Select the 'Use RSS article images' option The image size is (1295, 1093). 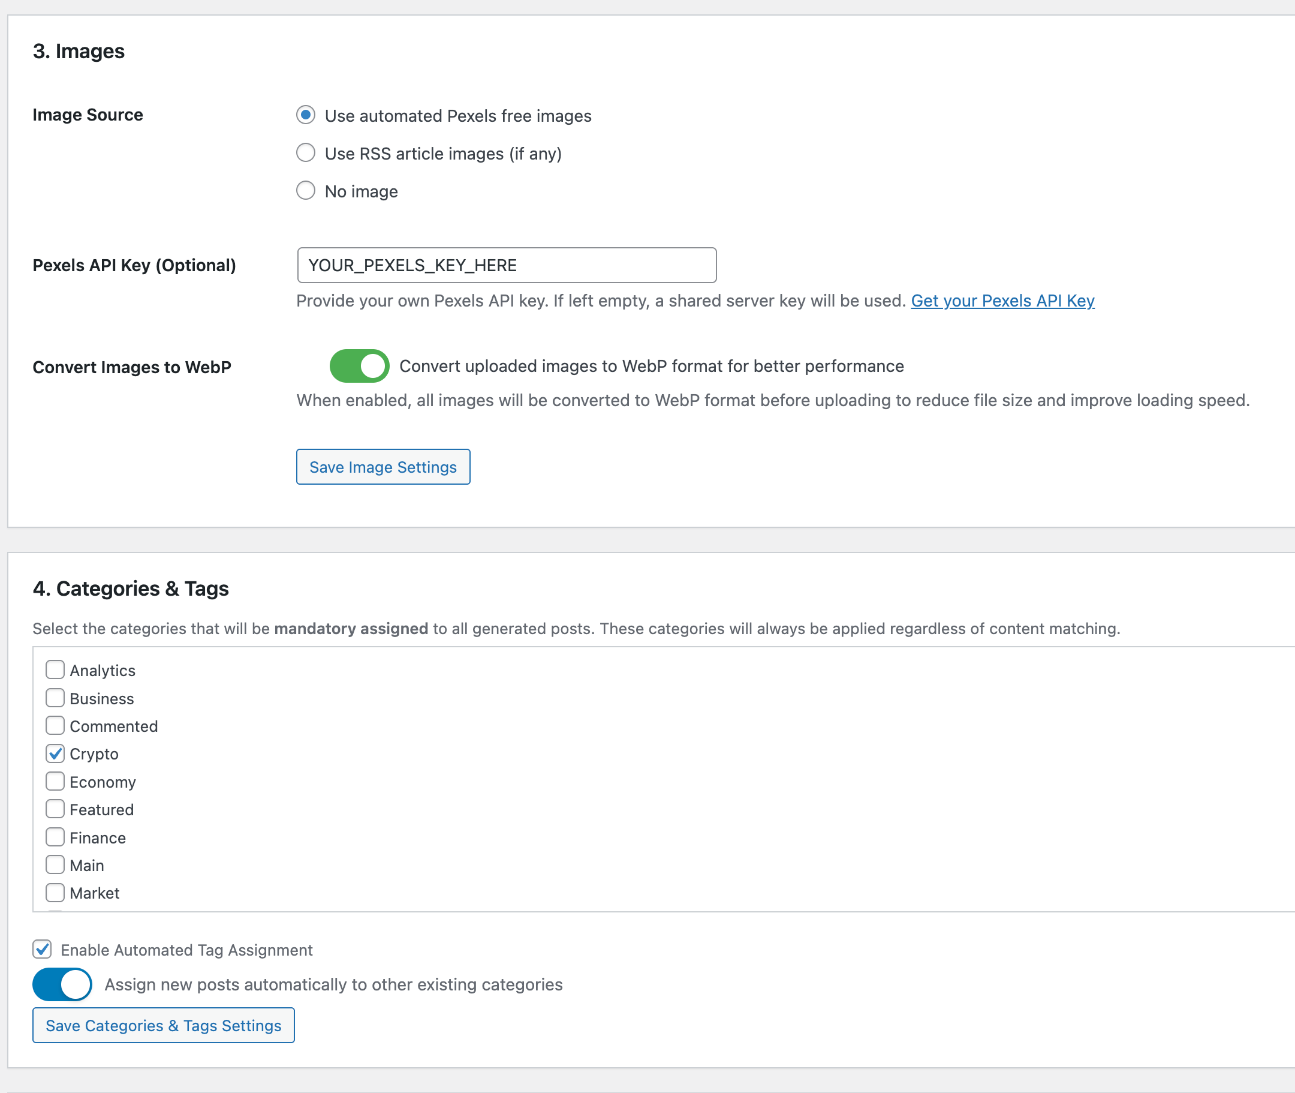(x=305, y=152)
